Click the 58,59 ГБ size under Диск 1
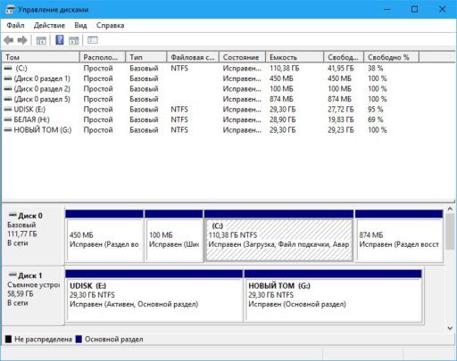Image resolution: width=457 pixels, height=361 pixels. click(21, 294)
